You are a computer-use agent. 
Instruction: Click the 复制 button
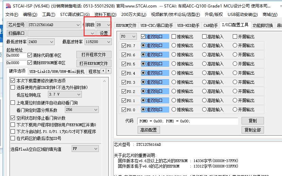point(253,121)
